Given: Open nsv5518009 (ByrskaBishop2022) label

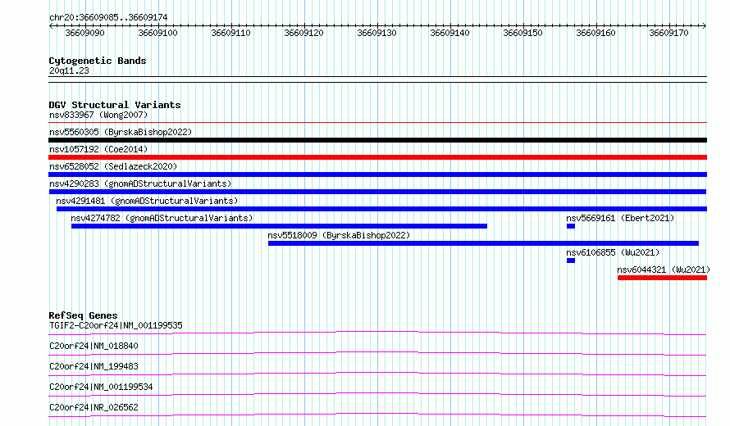Looking at the screenshot, I should [339, 235].
